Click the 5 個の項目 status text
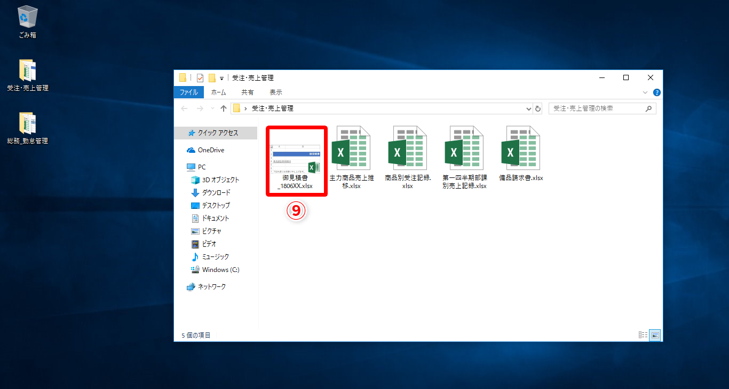This screenshot has height=389, width=729. (196, 336)
